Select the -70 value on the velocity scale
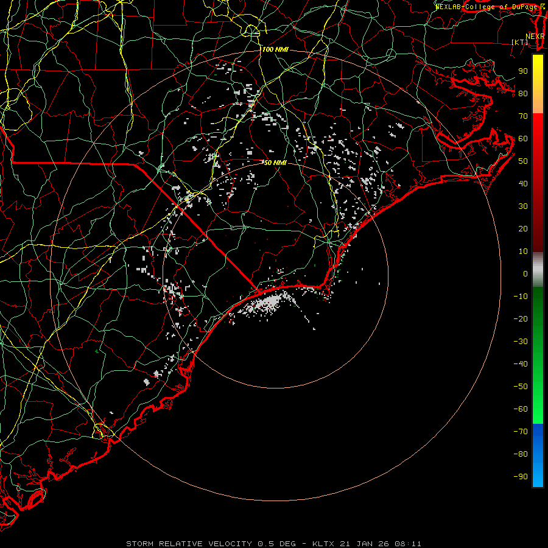Image resolution: width=548 pixels, height=548 pixels. pos(521,432)
